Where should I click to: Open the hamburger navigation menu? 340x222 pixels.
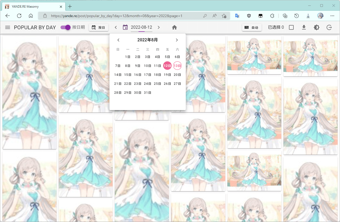8,27
